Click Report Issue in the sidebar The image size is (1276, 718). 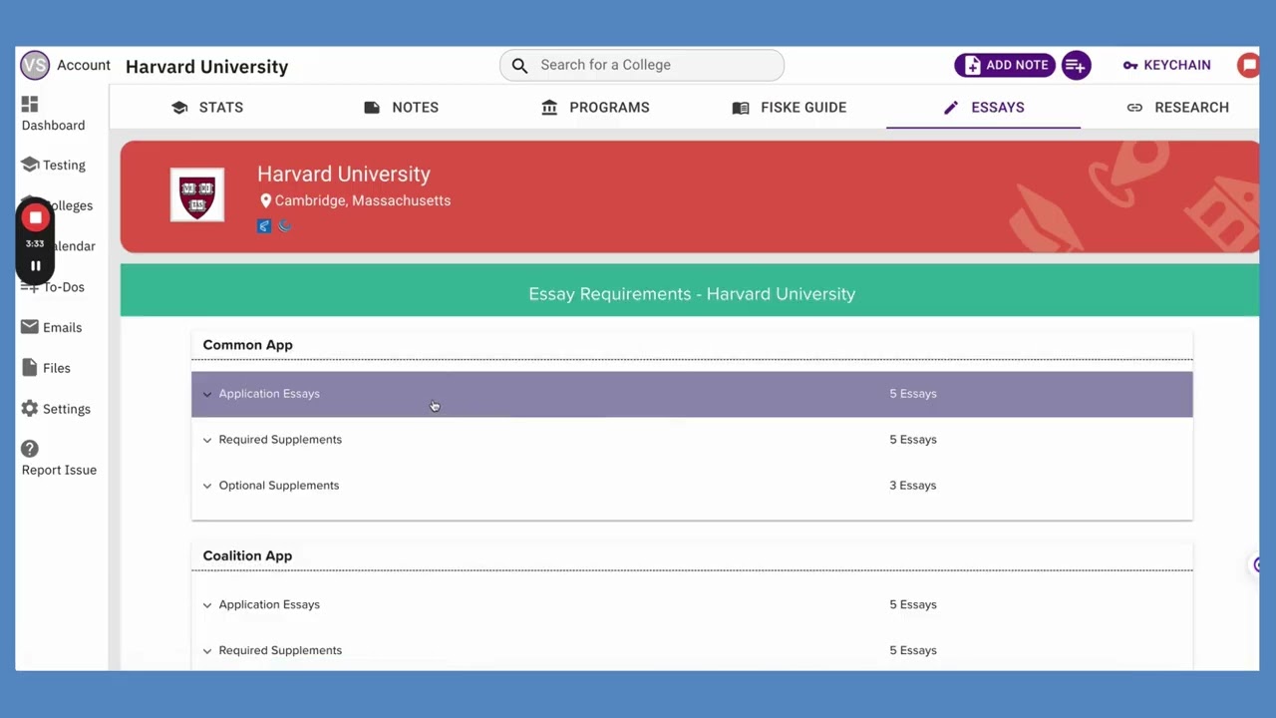point(59,470)
